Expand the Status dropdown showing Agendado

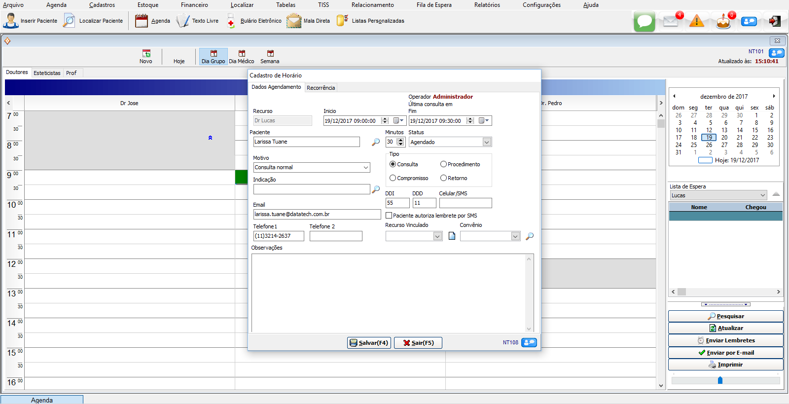(x=487, y=142)
